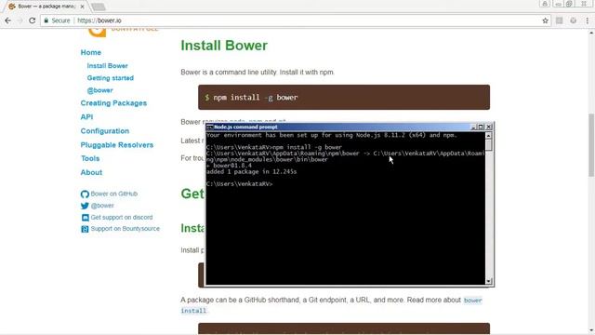Maximize the Node.js command prompt window
595x335 pixels.
pyautogui.click(x=481, y=127)
